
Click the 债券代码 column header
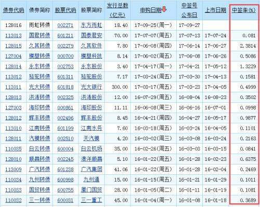[14, 10]
